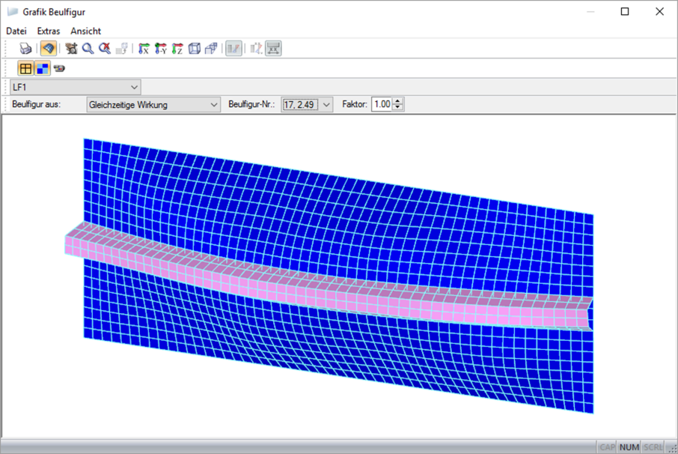
Task: Click the print icon in the toolbar
Action: point(25,49)
